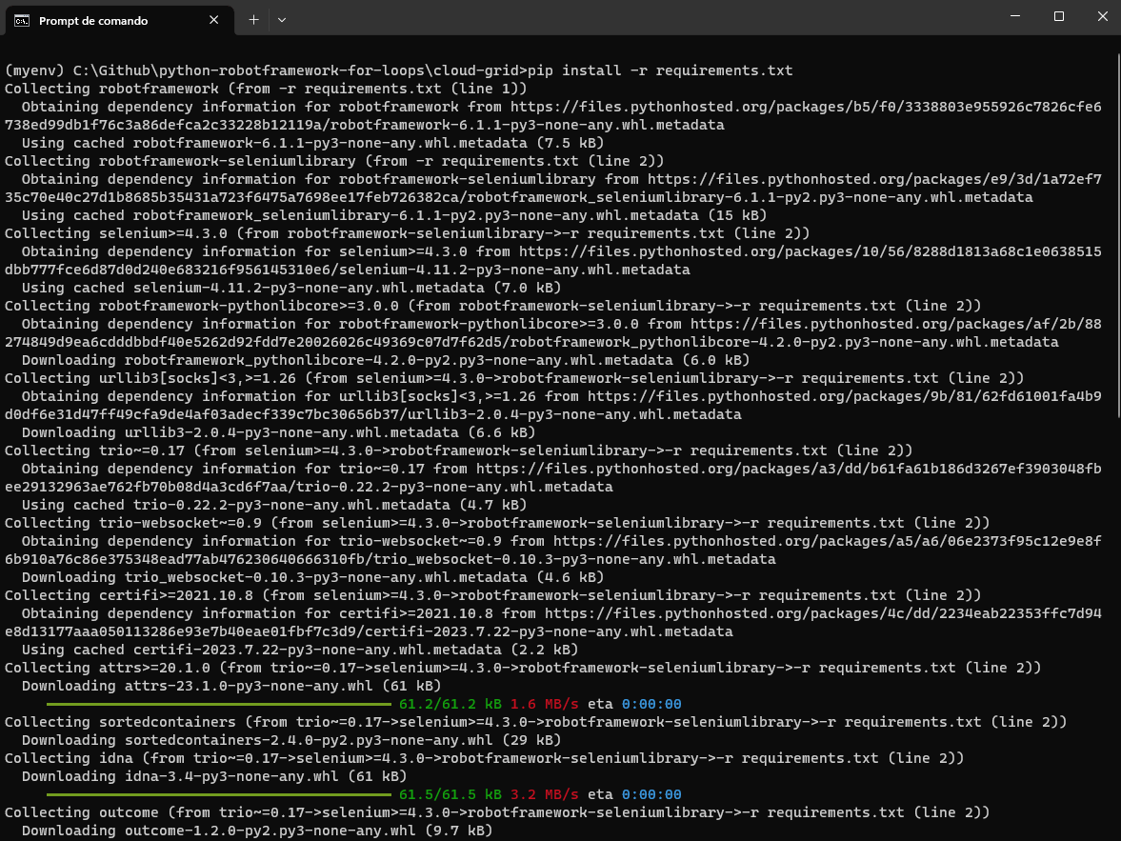Click the close window icon

point(1101,16)
